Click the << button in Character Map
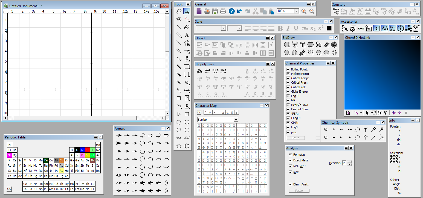 [199, 112]
